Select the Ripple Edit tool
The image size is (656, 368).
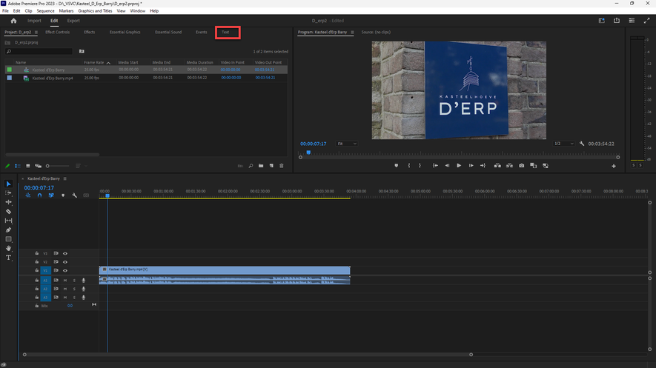(x=8, y=202)
